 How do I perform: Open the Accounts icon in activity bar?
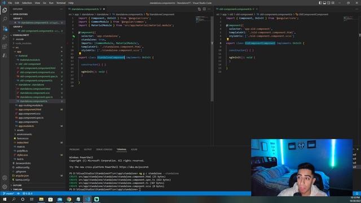[5, 178]
